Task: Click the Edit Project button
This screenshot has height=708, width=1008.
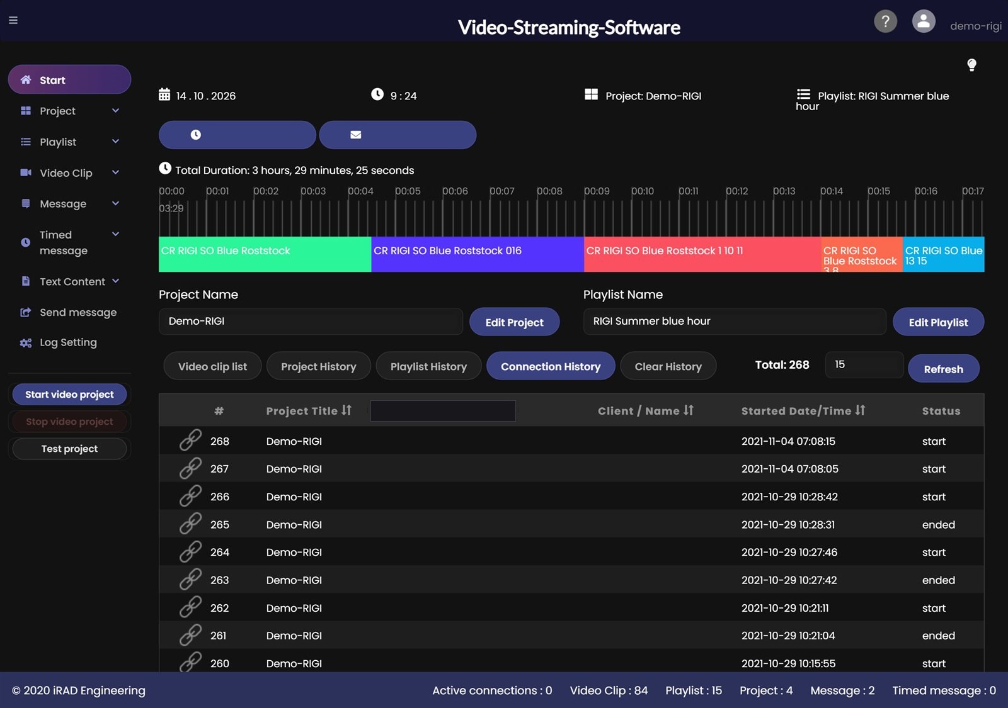Action: tap(515, 322)
